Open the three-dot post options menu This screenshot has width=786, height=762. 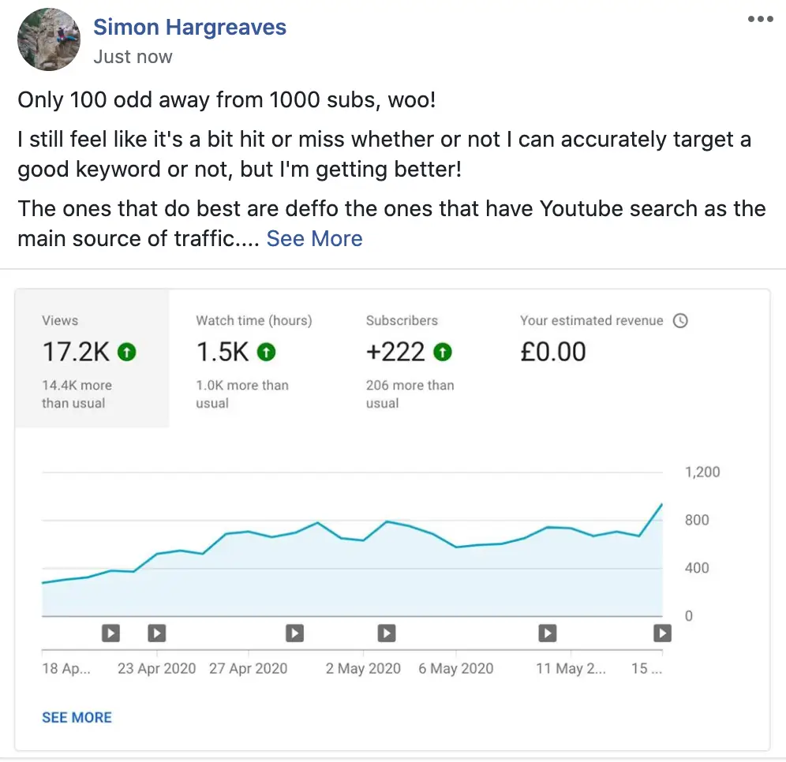(760, 19)
